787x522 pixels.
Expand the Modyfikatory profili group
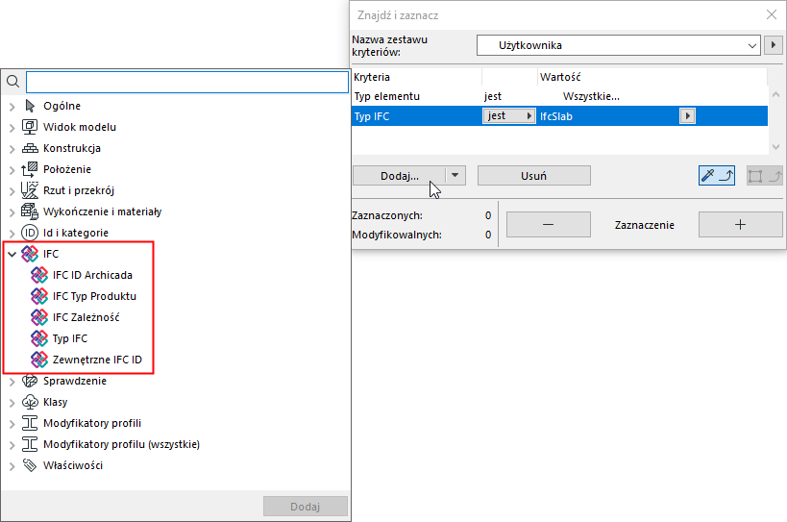click(12, 424)
